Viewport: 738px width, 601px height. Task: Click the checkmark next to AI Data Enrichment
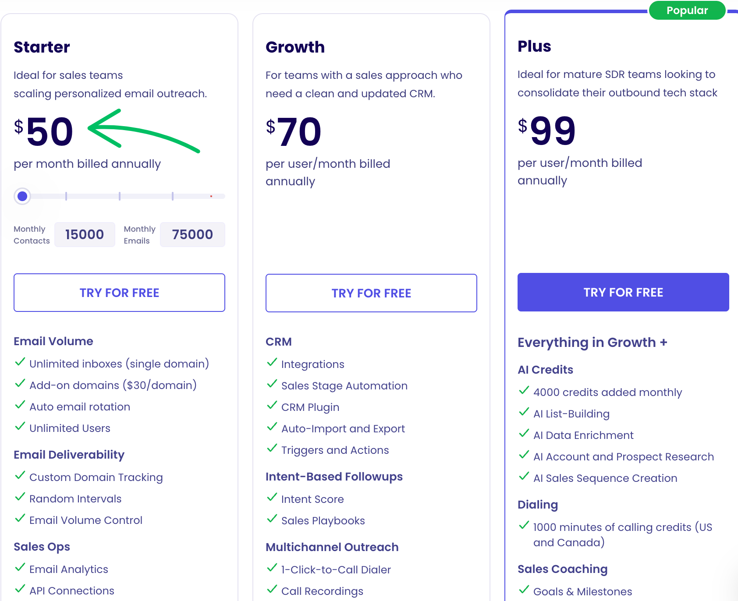524,434
